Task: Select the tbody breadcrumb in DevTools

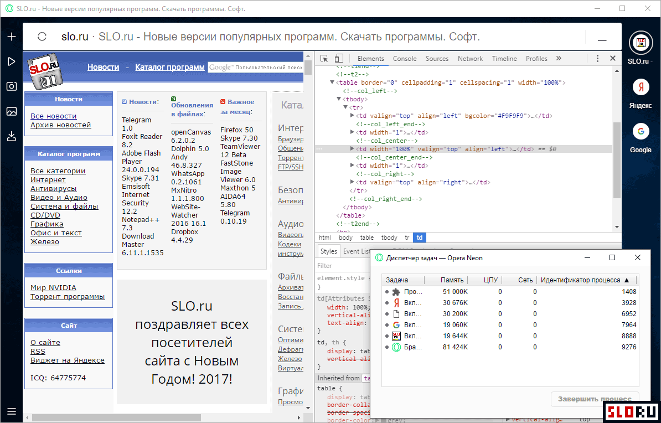Action: 389,238
